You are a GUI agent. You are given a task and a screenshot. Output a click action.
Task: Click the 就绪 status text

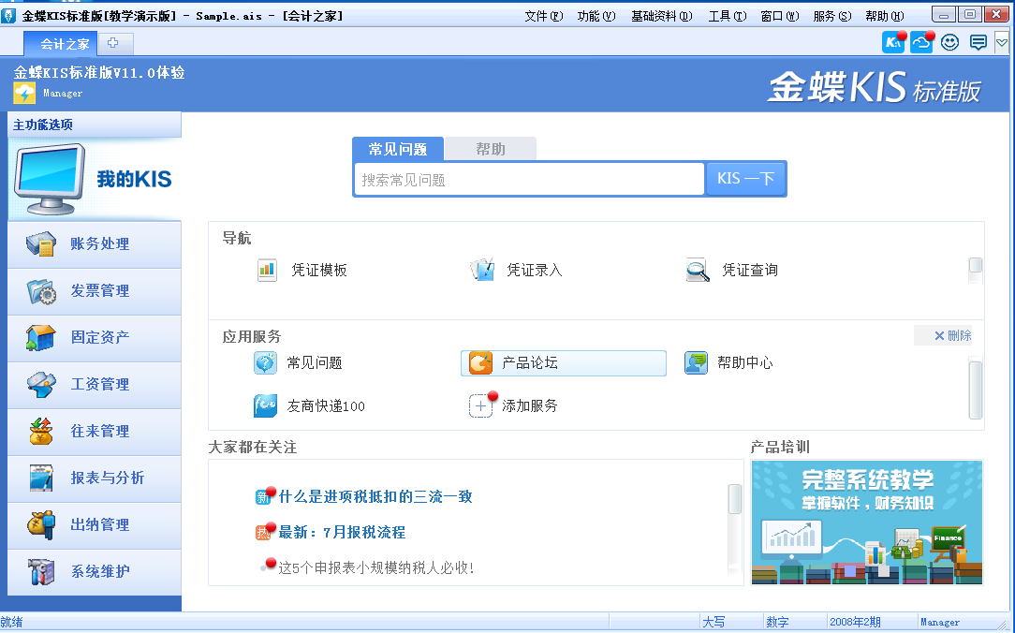pyautogui.click(x=11, y=622)
